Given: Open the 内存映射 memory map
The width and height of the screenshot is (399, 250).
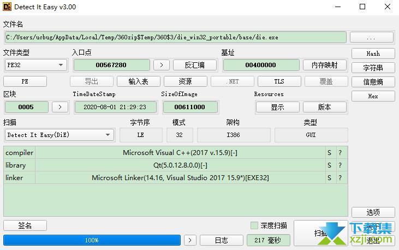Looking at the screenshot, I should tap(324, 65).
